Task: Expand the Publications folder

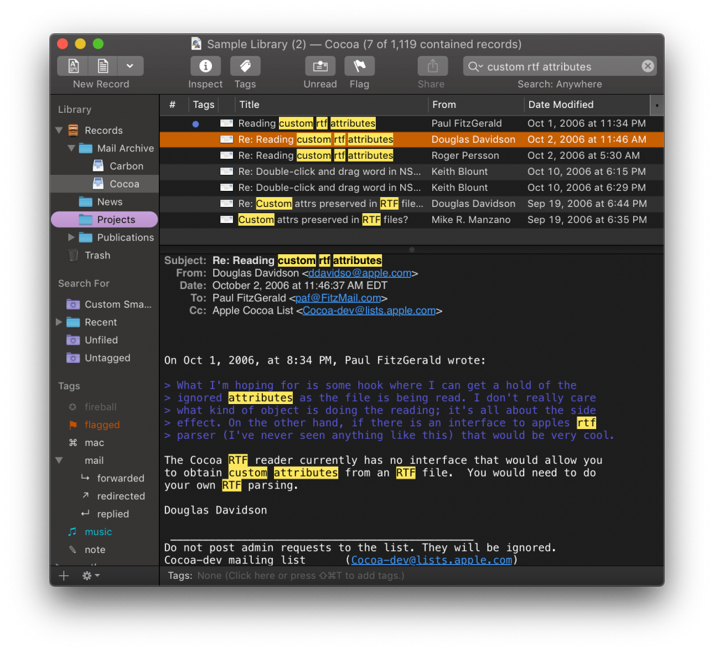Action: [x=71, y=238]
